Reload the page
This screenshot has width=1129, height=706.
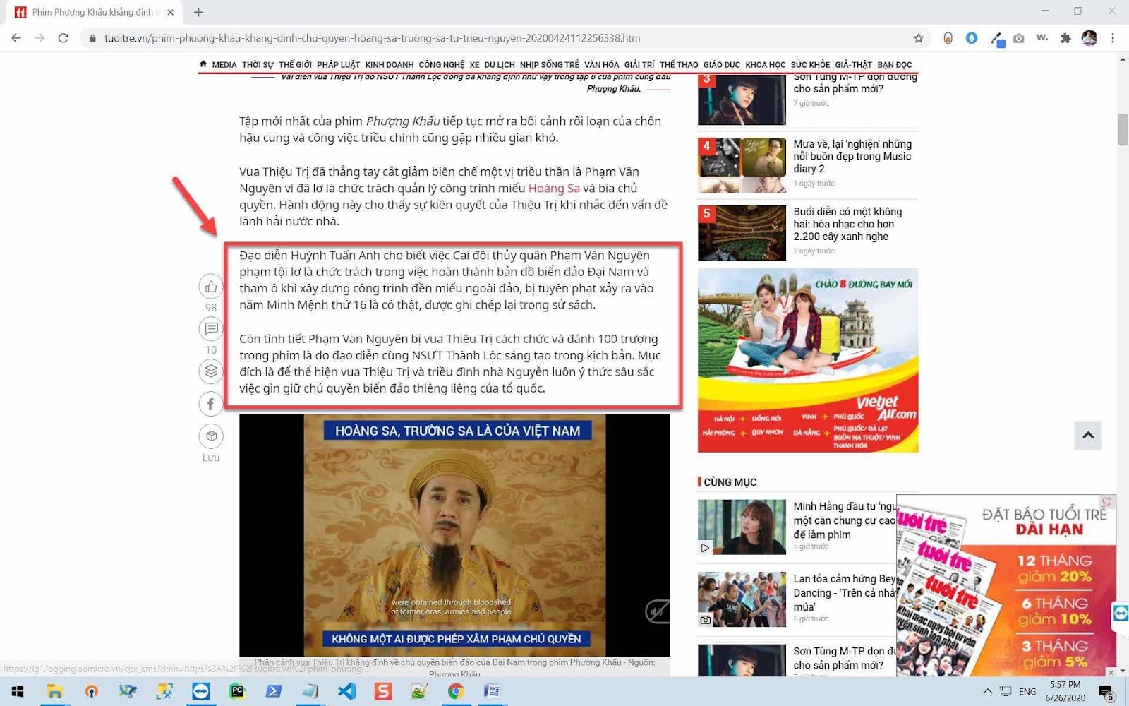(64, 38)
